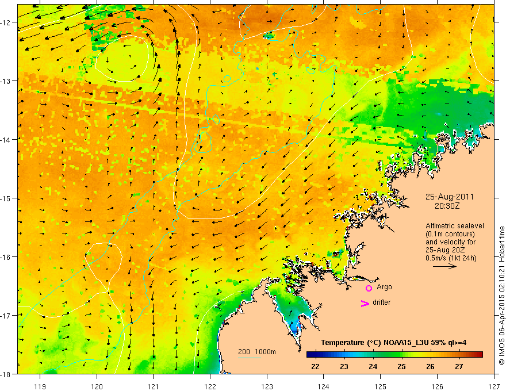
Task: Click the '-13' latitude axis label
Action: 6,81
